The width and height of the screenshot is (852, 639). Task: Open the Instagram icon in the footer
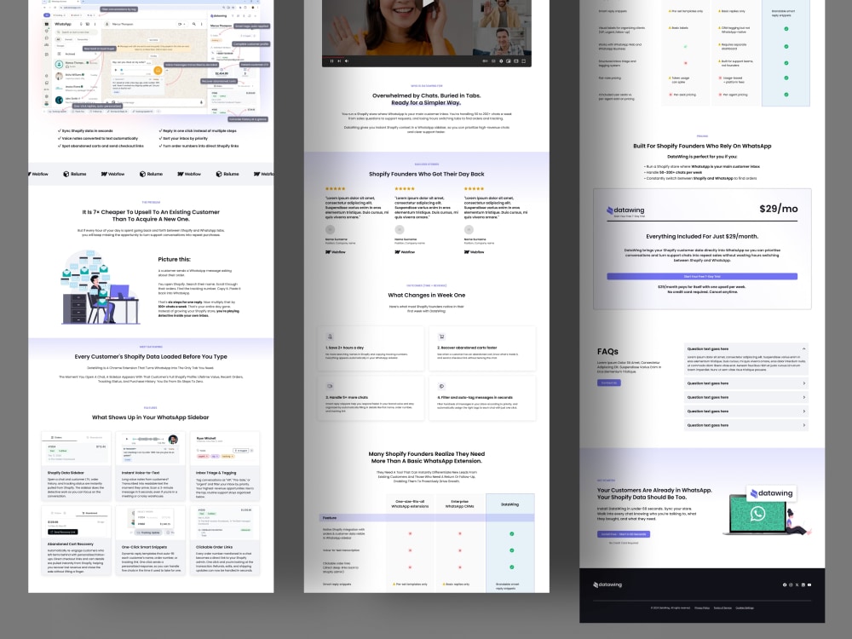pyautogui.click(x=791, y=584)
